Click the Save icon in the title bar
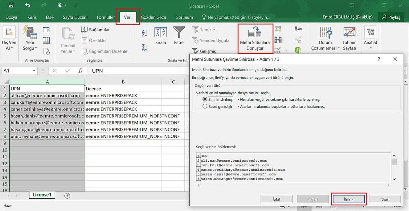This screenshot has height=211, width=409. click(11, 5)
